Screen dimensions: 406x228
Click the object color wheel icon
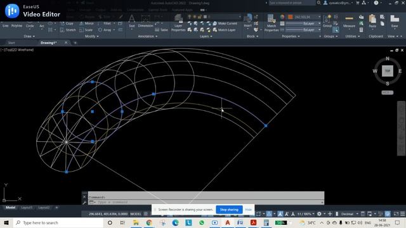point(282,17)
